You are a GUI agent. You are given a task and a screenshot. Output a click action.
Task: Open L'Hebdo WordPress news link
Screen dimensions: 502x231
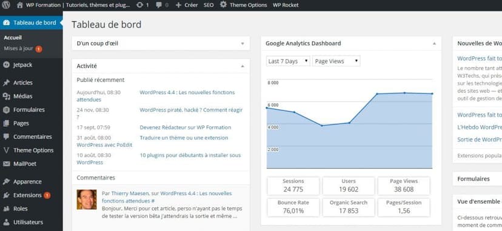point(480,127)
